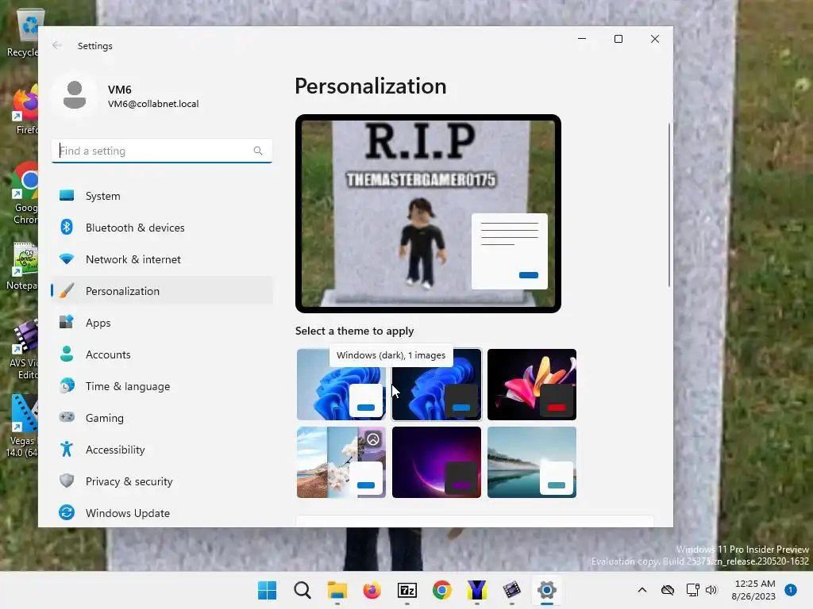Apply the colorful flower Glow theme
The image size is (813, 609).
(531, 385)
